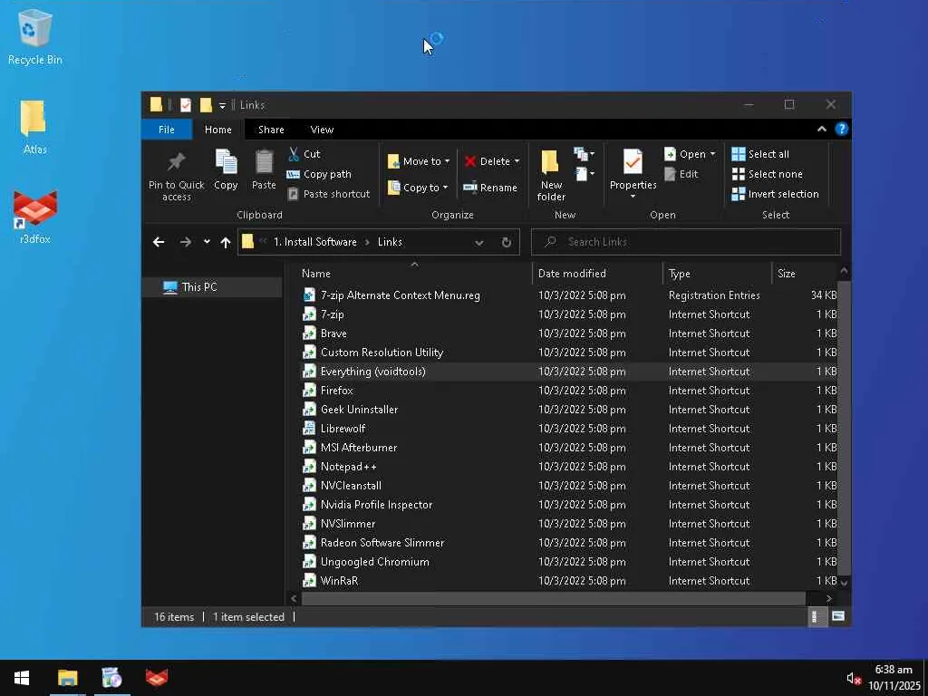The height and width of the screenshot is (696, 928).
Task: Click the vertical scrollbar in file list
Action: [844, 426]
